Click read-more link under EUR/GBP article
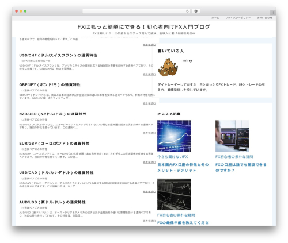This screenshot has width=288, height=243. [x=149, y=162]
